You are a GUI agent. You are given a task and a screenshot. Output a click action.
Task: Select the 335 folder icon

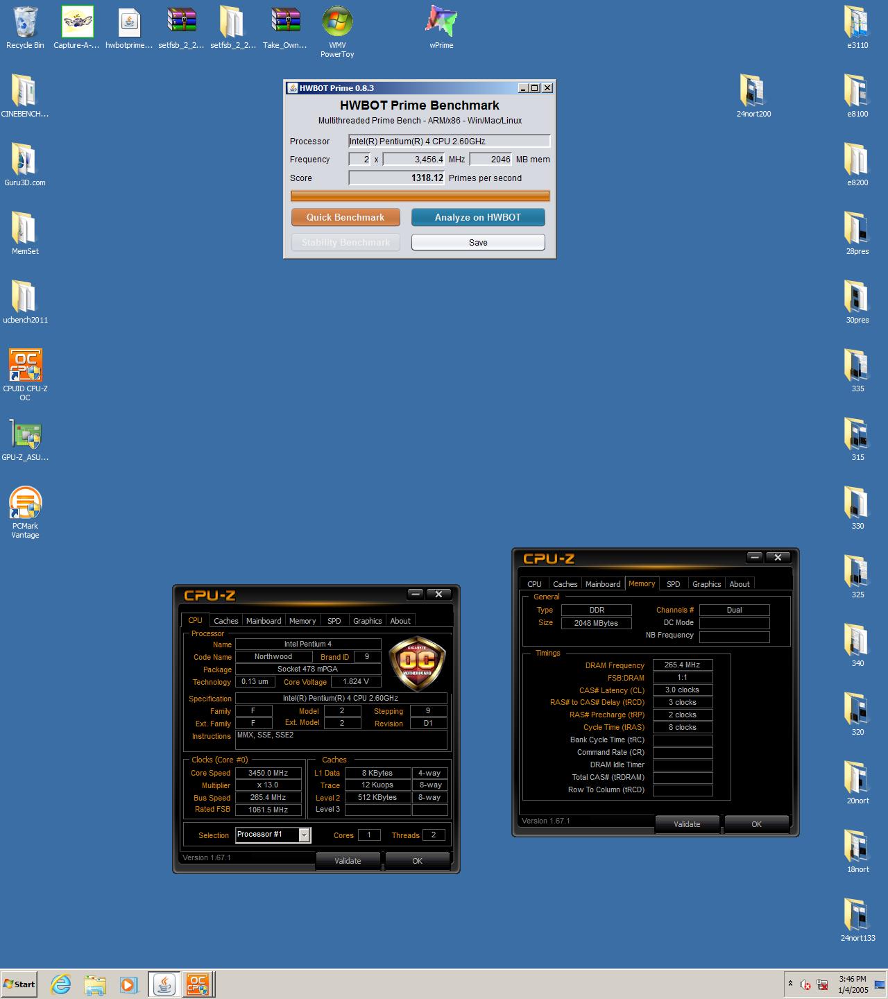(x=857, y=370)
